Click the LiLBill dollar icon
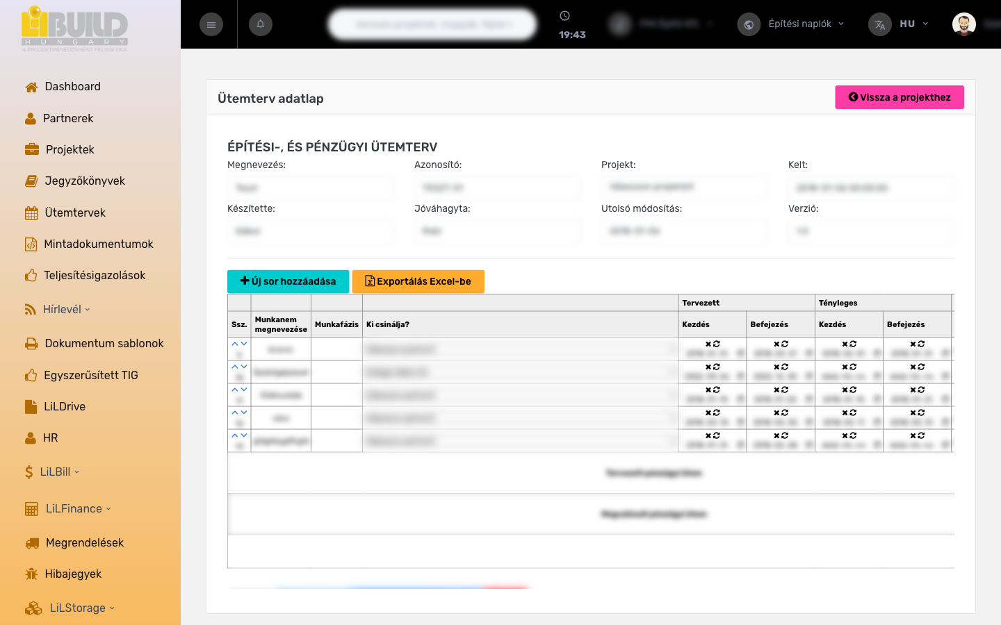 point(29,472)
